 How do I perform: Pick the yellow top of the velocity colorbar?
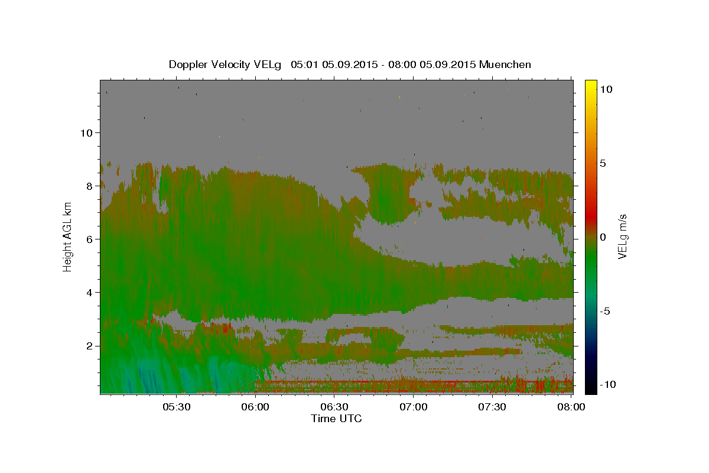click(591, 85)
